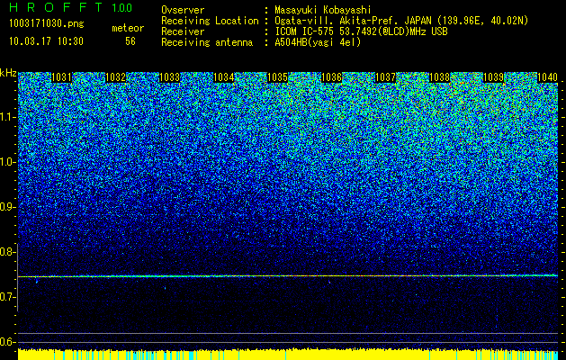
Task: Click the kHz axis unit label
Action: pos(8,73)
